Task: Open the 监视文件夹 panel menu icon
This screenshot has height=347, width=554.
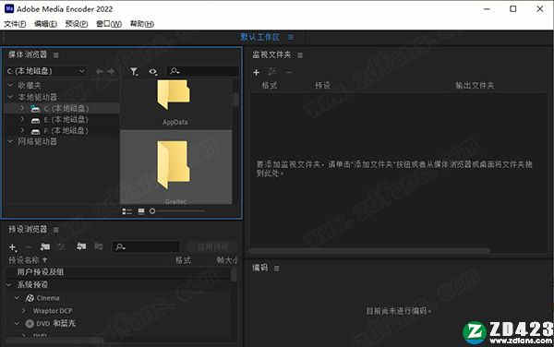Action: point(300,55)
